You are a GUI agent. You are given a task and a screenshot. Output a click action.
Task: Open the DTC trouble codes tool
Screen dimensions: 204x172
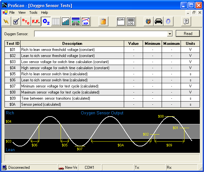pyautogui.click(x=26, y=21)
